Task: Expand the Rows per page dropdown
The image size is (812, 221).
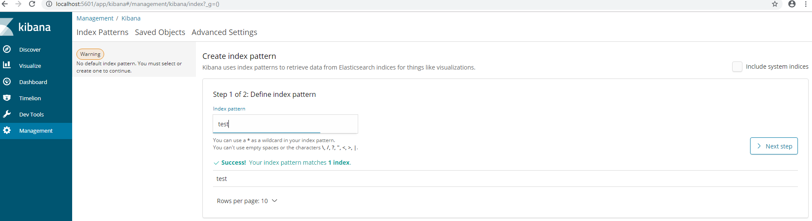Action: (247, 201)
